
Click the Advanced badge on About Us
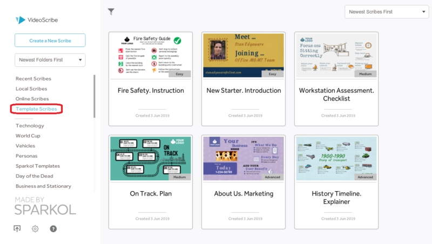273,177
